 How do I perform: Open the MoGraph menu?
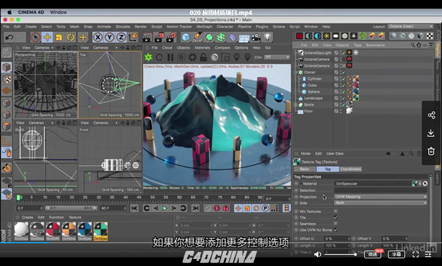[205, 27]
